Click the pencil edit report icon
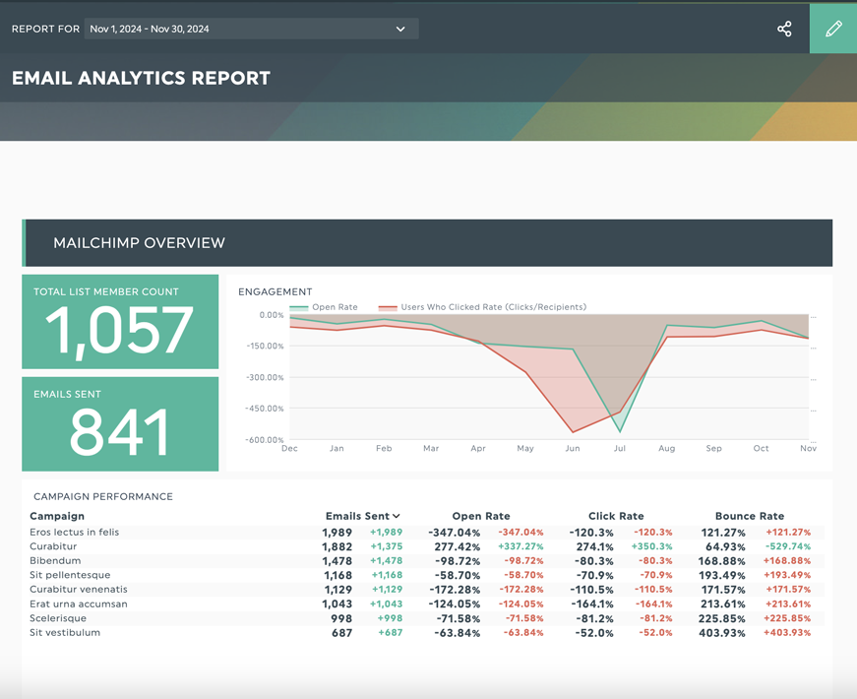The image size is (857, 699). 833,29
